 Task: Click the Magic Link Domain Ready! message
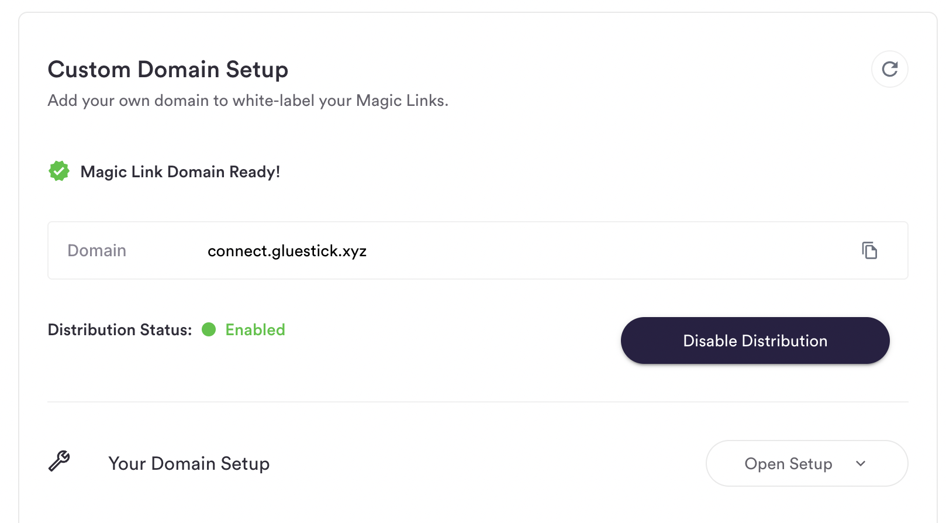tap(180, 172)
